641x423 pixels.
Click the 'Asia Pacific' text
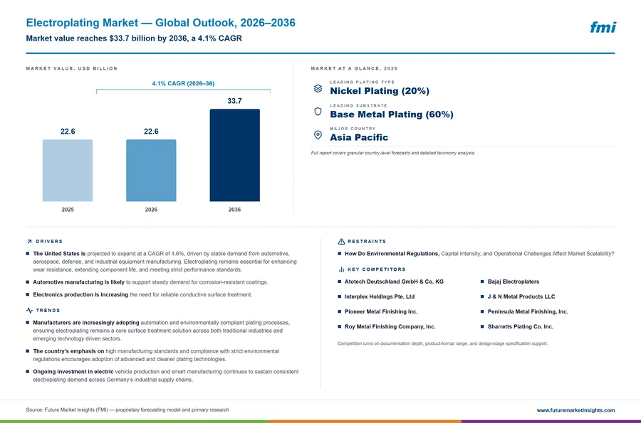coord(359,137)
